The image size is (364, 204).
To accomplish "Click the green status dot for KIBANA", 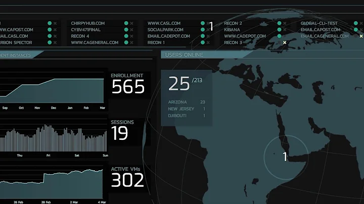I will [279, 30].
